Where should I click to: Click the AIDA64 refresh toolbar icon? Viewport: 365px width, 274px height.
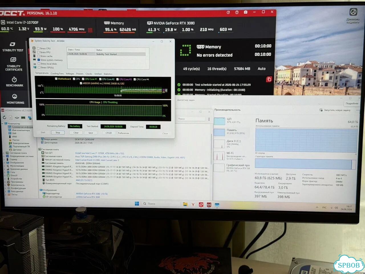point(5,117)
